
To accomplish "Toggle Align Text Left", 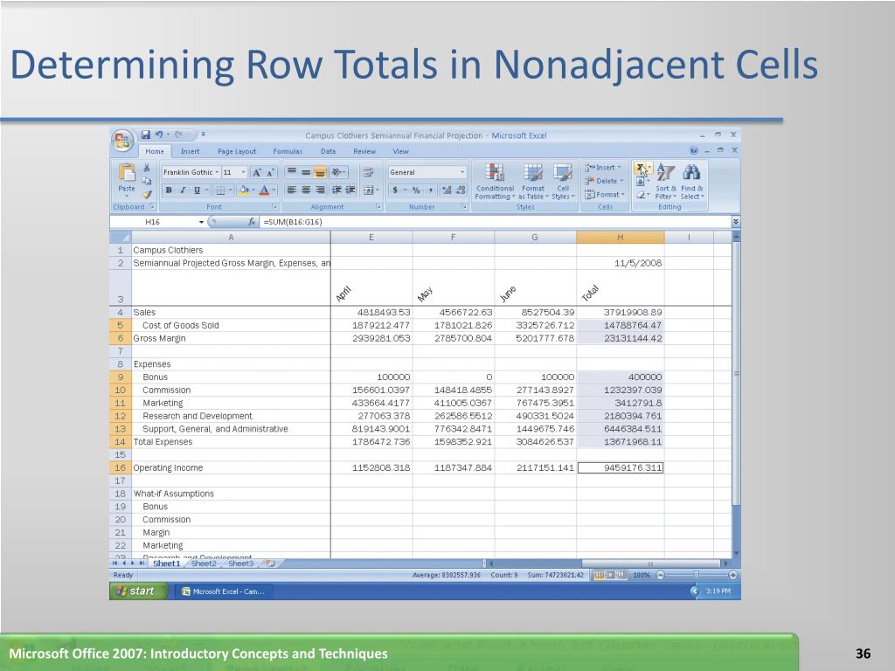I will (292, 190).
